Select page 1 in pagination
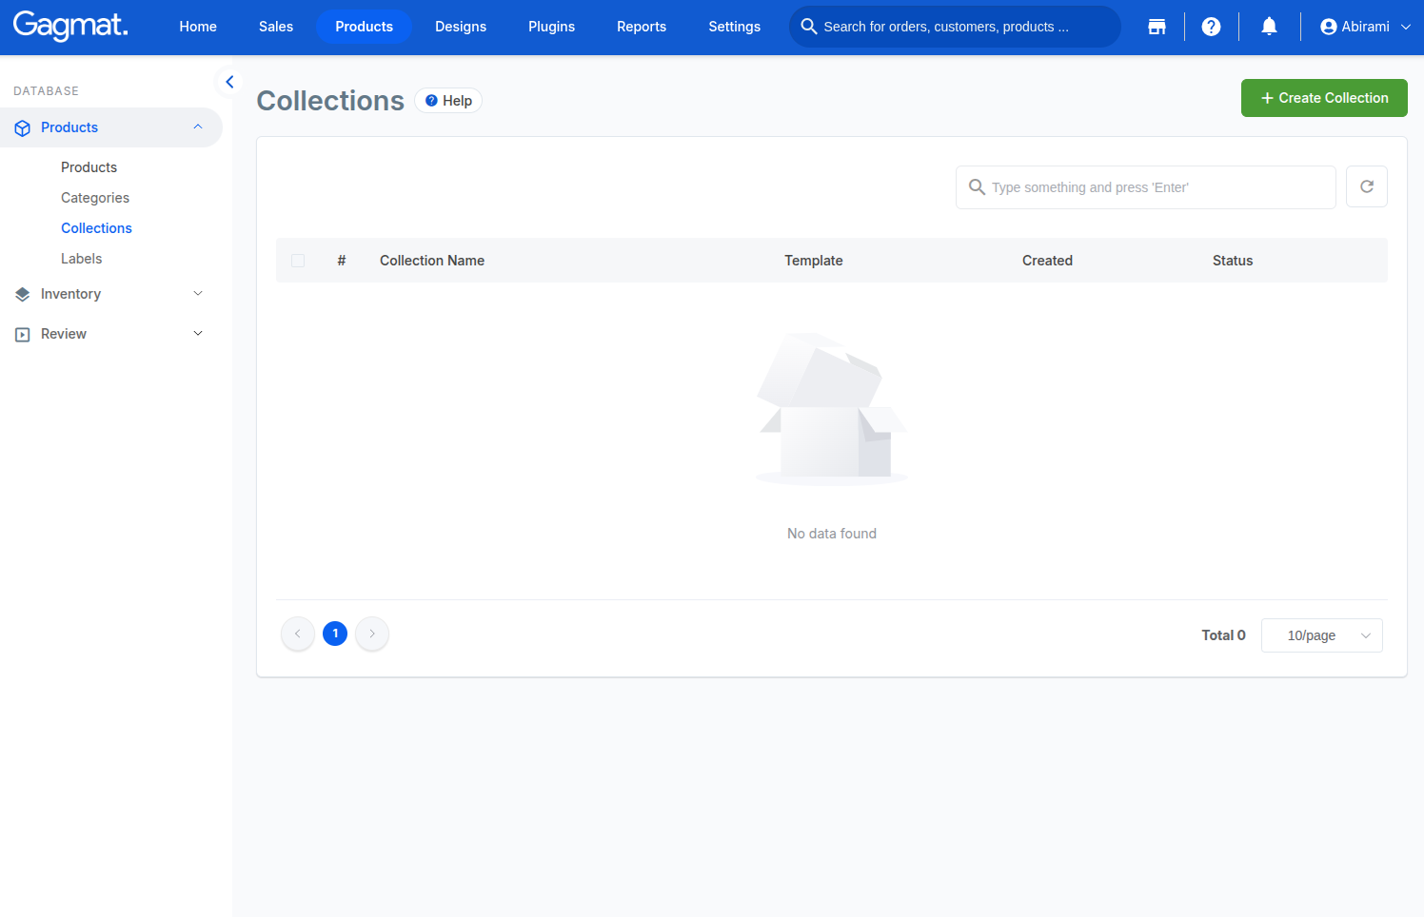Screen dimensions: 1424x917 coord(335,634)
